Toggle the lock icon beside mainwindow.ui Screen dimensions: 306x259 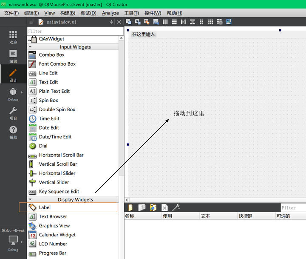tap(31, 22)
